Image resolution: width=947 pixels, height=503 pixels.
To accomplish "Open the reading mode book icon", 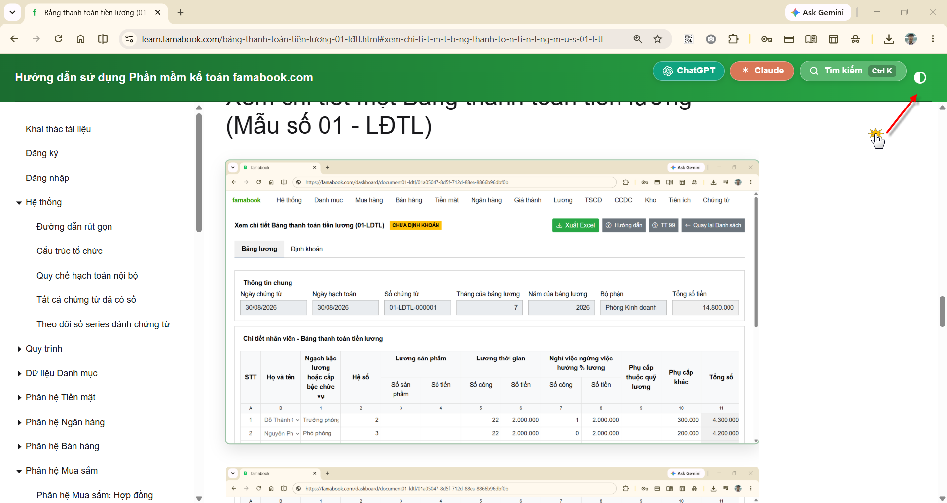I will pyautogui.click(x=811, y=39).
